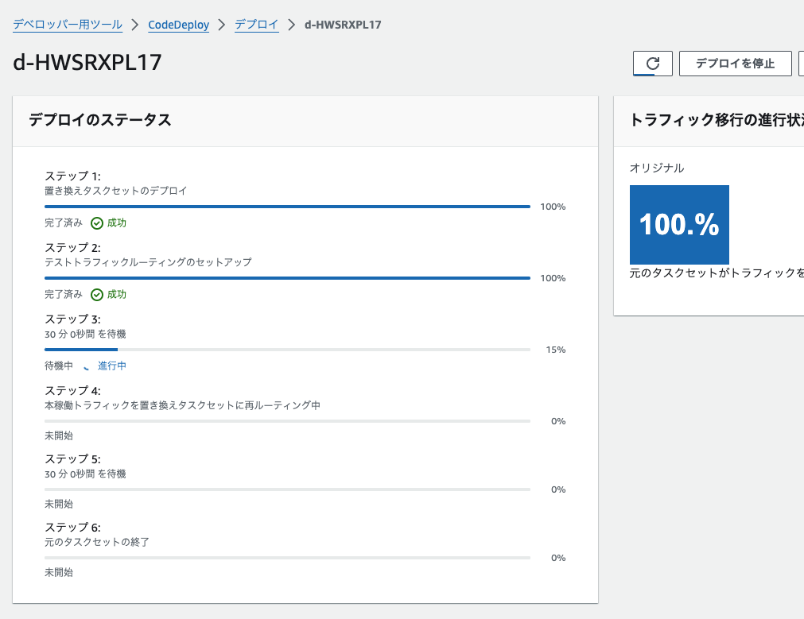
Task: Click the 100% value for Step 1
Action: pyautogui.click(x=553, y=207)
